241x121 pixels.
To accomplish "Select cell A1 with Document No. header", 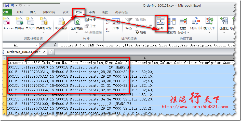I will pos(120,63).
